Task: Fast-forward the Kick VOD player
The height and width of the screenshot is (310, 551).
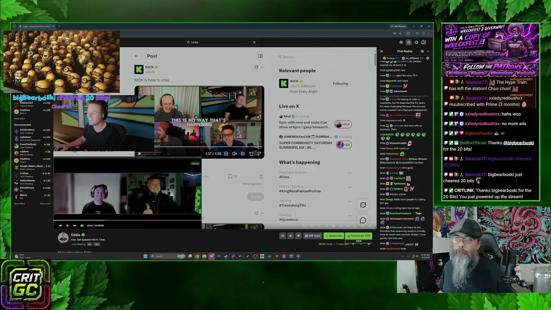Action: click(74, 226)
